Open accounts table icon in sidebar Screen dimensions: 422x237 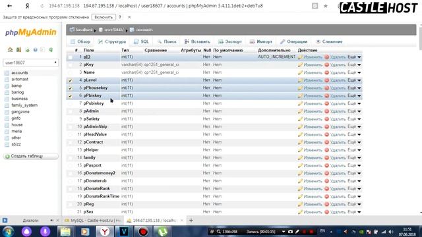[x=7, y=73]
